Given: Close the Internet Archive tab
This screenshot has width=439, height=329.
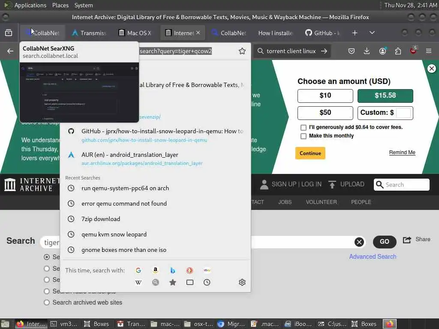Looking at the screenshot, I should coord(198,33).
